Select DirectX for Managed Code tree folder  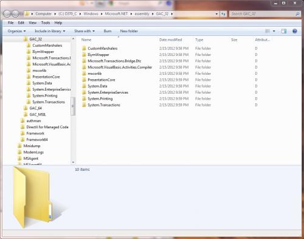(x=47, y=127)
